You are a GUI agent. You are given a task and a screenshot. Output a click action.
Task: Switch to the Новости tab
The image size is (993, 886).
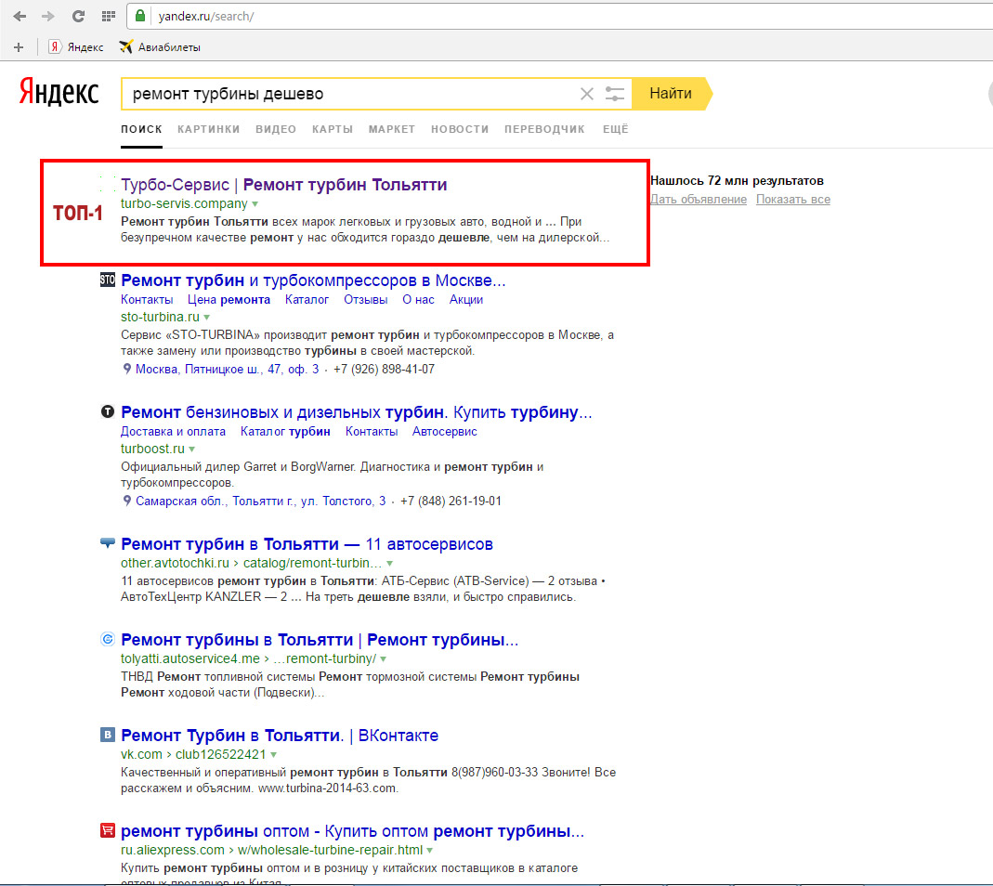pyautogui.click(x=460, y=129)
